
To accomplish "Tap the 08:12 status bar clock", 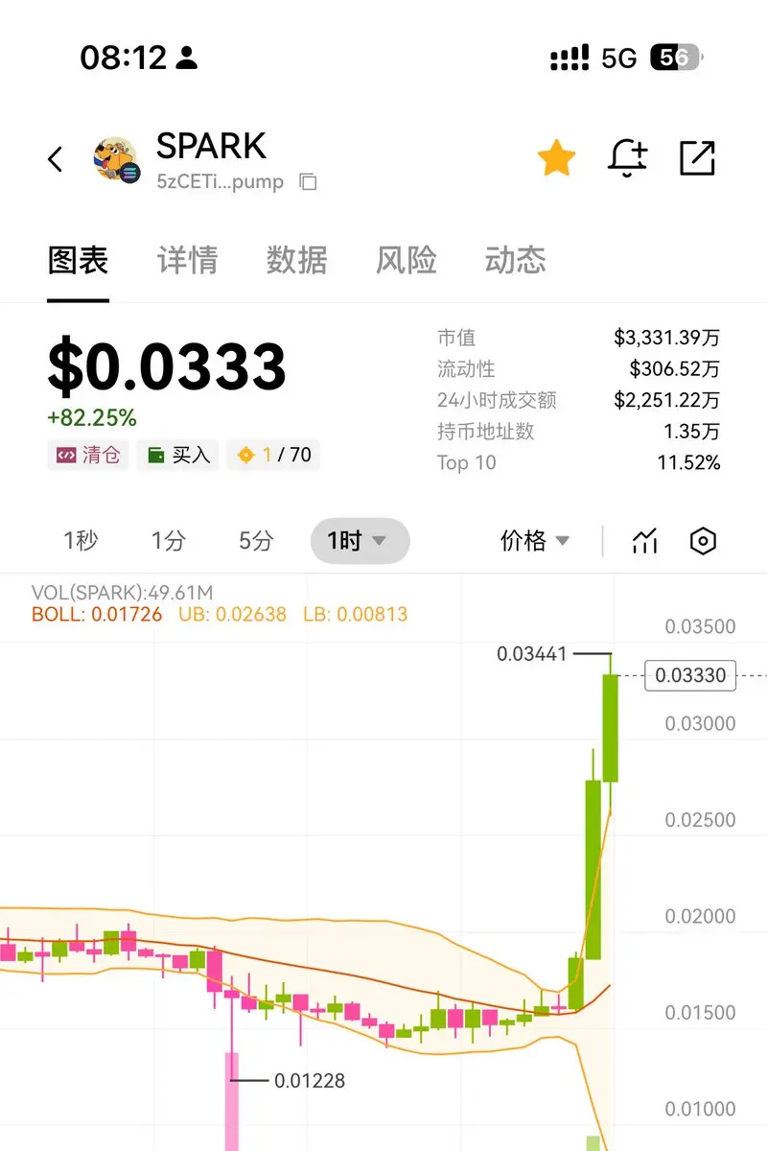I will (x=123, y=59).
